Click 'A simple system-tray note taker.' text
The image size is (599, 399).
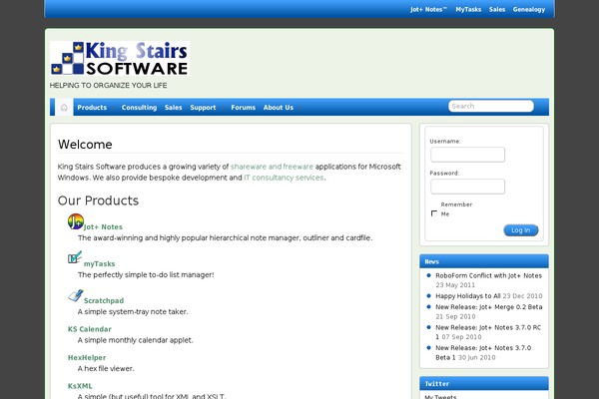[x=133, y=312]
